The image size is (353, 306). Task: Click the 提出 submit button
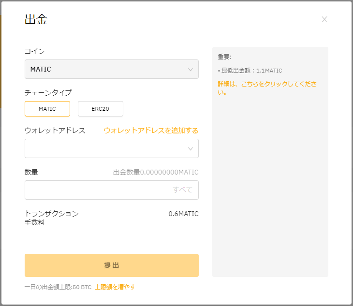(x=112, y=265)
